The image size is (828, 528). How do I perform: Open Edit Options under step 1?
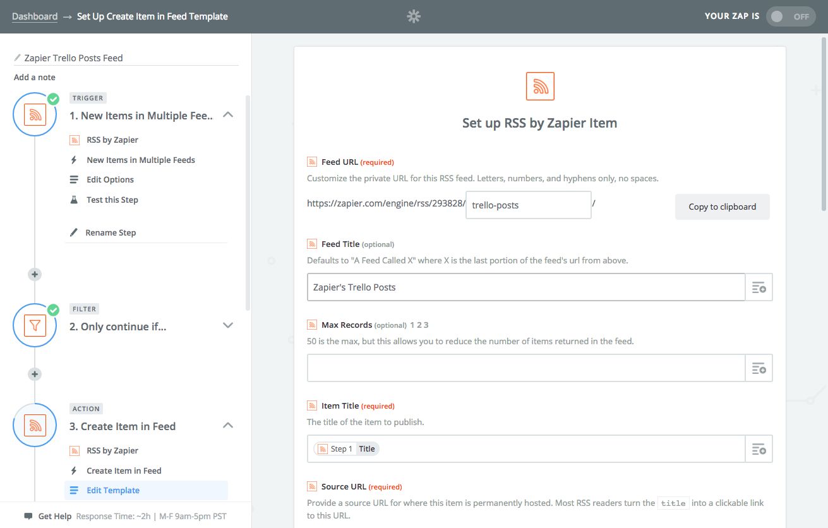[110, 179]
